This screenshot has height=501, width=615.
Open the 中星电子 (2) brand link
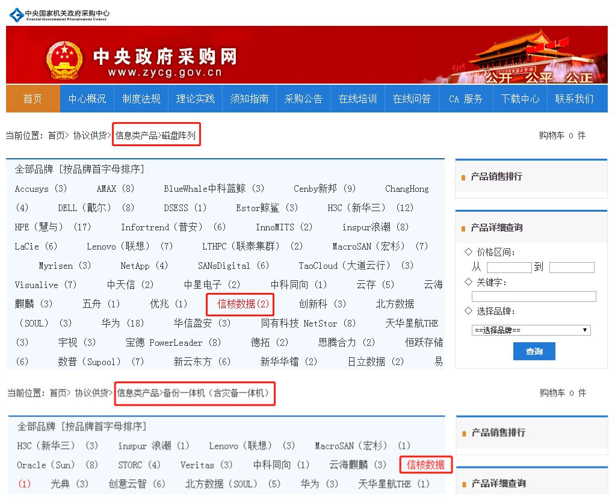[212, 285]
